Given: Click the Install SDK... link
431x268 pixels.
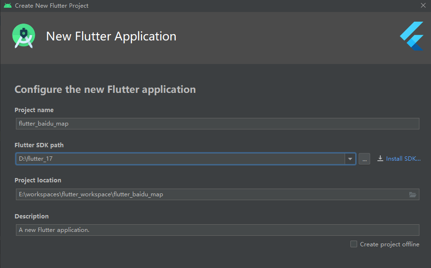Looking at the screenshot, I should pyautogui.click(x=403, y=159).
